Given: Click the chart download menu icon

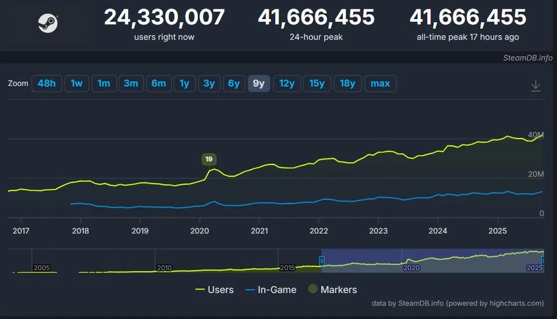Looking at the screenshot, I should coord(536,86).
